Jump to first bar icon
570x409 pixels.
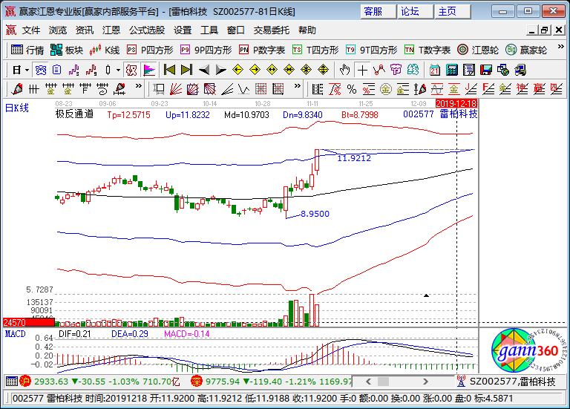tap(169, 70)
